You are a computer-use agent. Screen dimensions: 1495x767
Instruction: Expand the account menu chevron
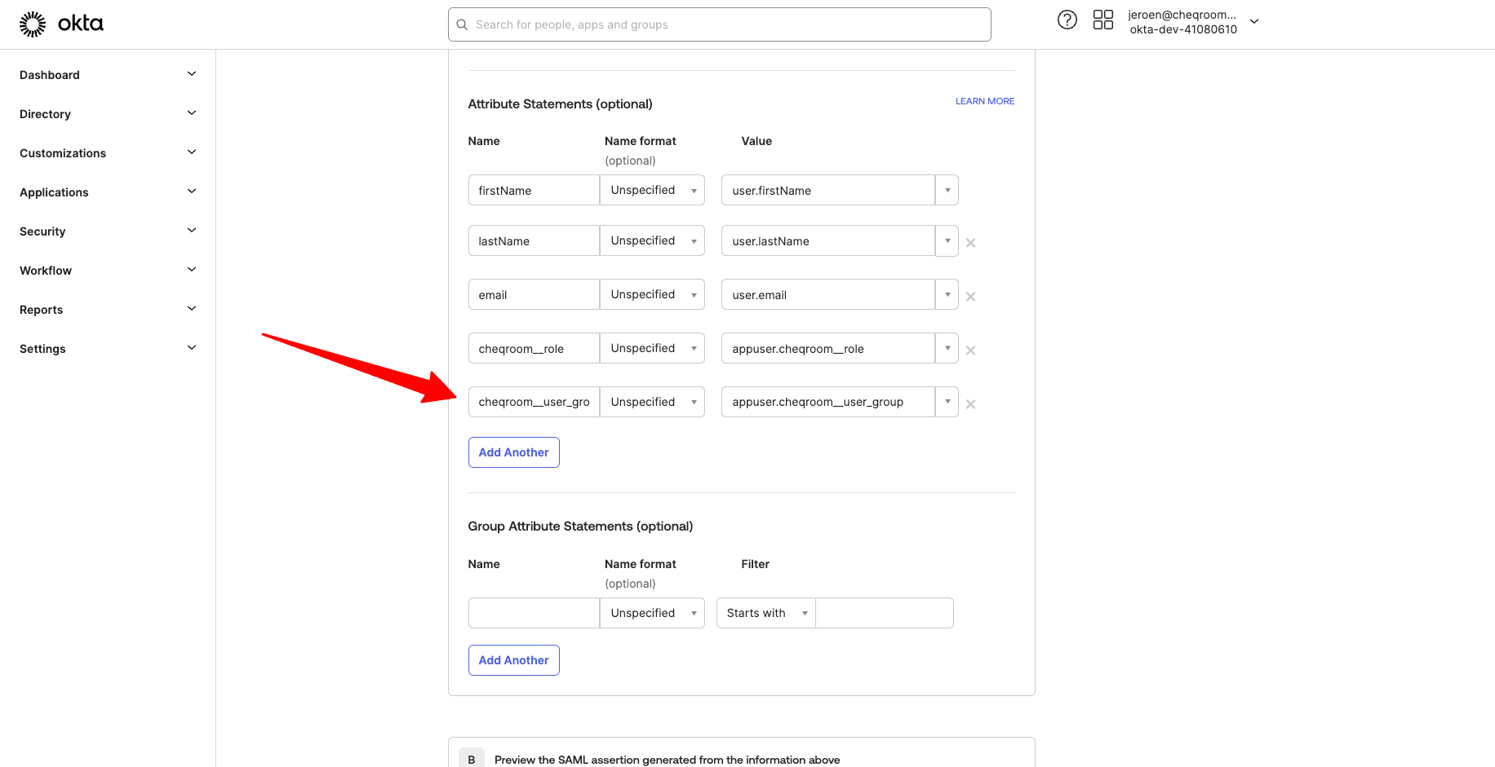click(1254, 22)
